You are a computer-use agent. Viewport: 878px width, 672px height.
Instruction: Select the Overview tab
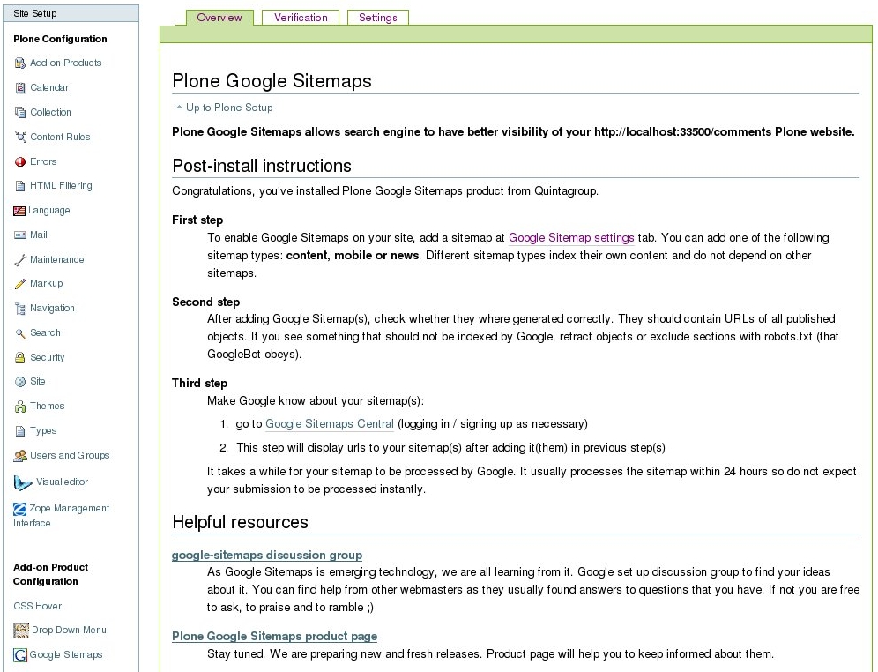click(219, 18)
